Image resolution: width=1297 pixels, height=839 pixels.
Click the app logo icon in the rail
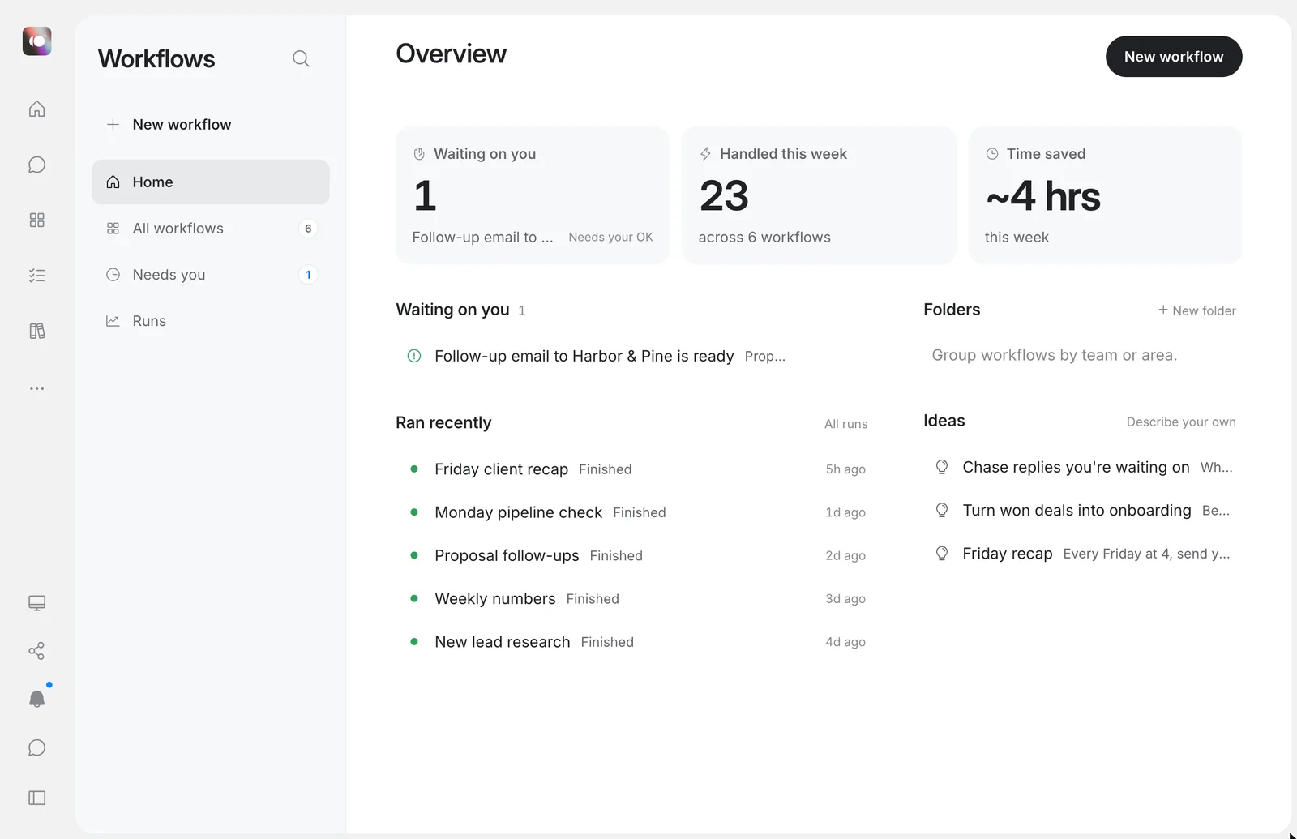tap(36, 41)
